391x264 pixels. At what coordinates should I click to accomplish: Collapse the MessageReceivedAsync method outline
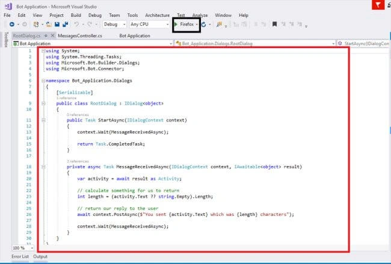point(43,167)
